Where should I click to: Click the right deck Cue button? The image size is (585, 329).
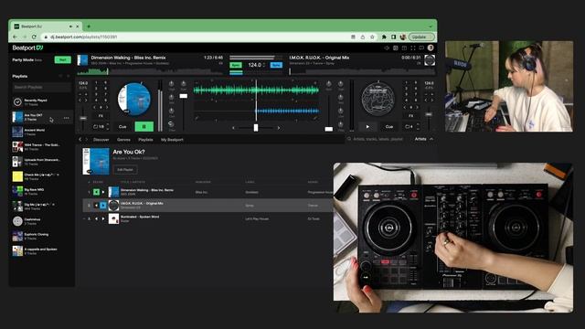tap(389, 127)
